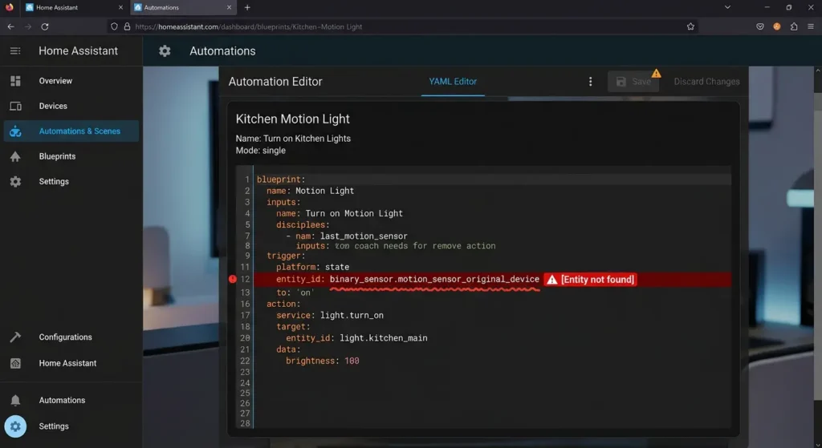
Task: Click the 'platform: state' code line
Action: tap(312, 267)
